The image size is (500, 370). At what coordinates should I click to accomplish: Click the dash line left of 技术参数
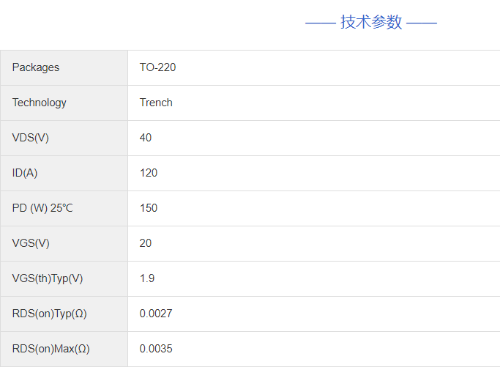click(320, 23)
